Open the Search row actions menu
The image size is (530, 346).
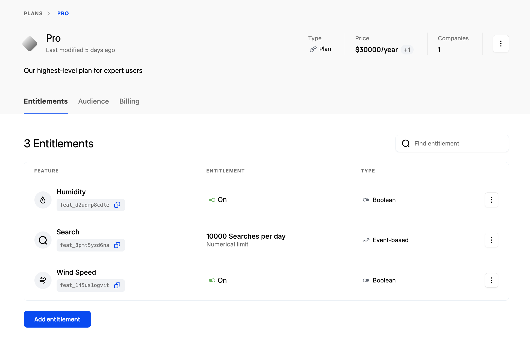(x=491, y=240)
